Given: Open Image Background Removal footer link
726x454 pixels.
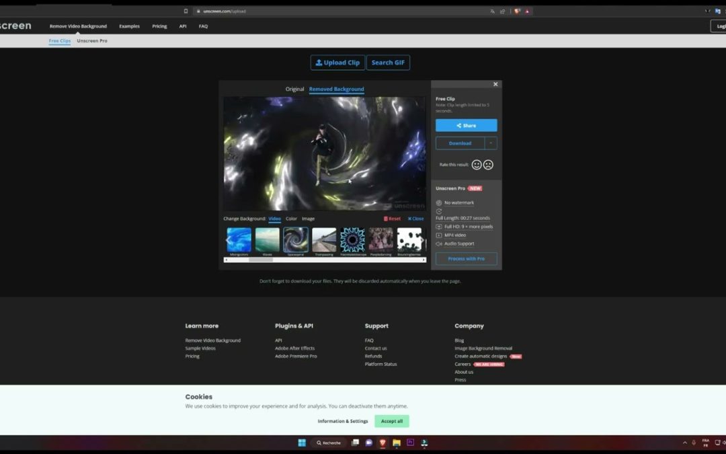Looking at the screenshot, I should coord(483,348).
